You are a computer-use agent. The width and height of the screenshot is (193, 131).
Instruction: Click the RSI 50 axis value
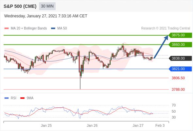(174, 112)
